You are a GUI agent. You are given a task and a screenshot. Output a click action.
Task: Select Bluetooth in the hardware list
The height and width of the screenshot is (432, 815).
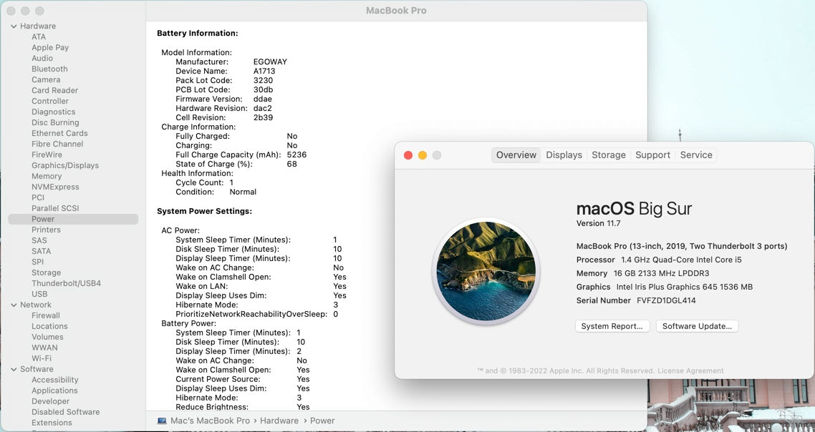click(49, 69)
